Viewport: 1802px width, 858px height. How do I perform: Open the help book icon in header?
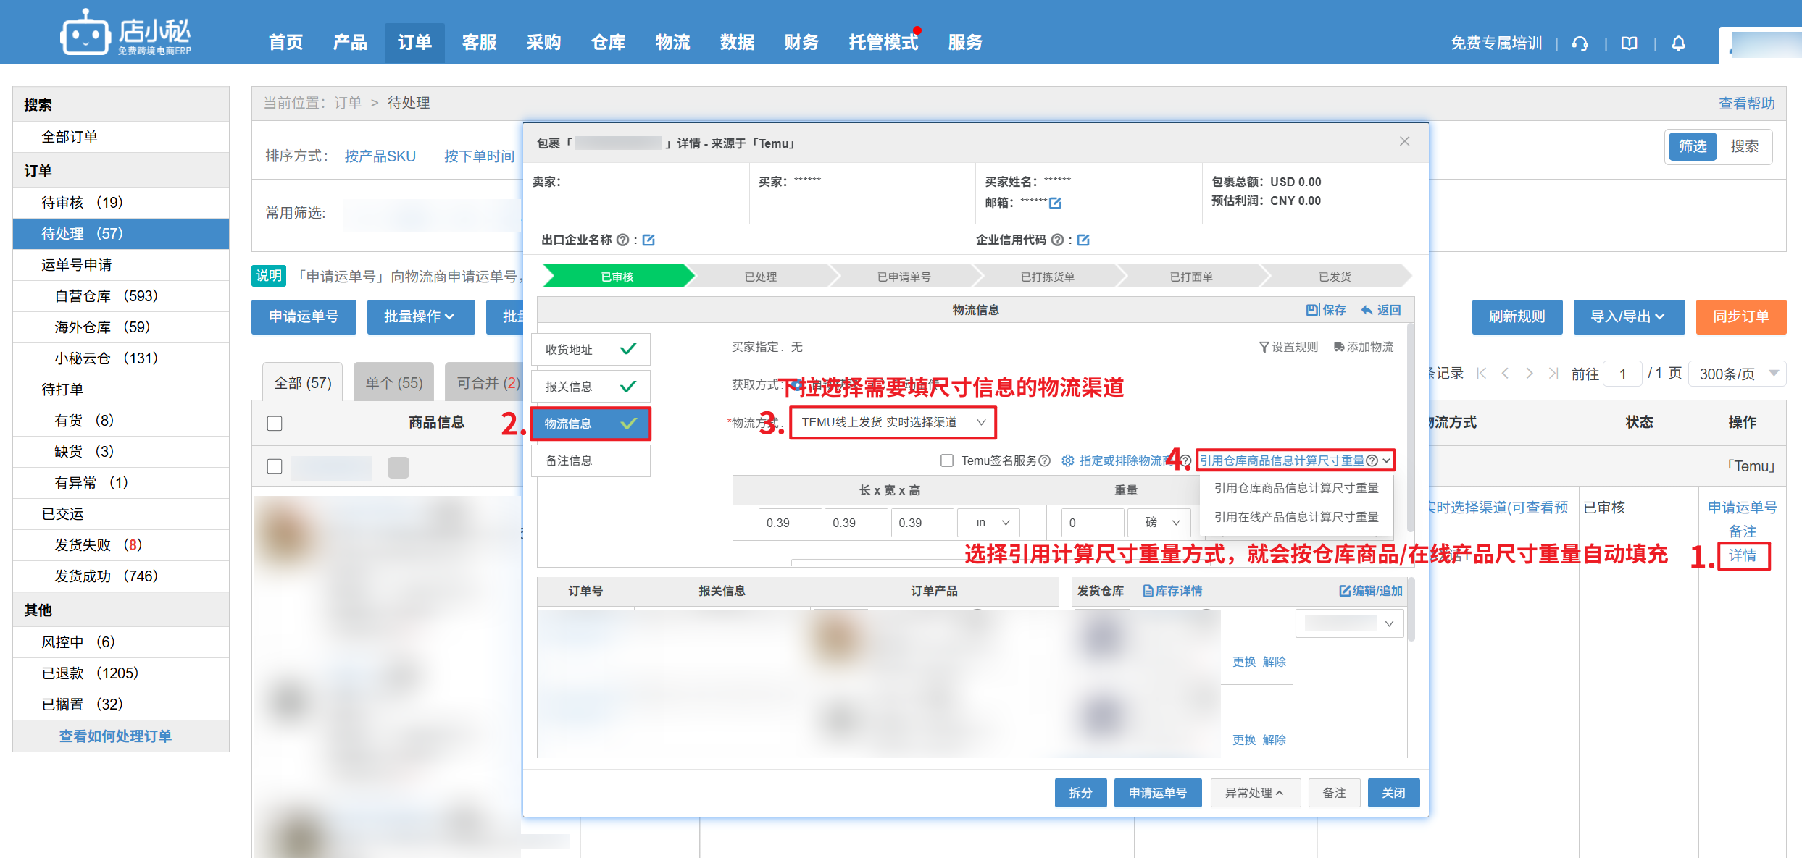click(1629, 43)
